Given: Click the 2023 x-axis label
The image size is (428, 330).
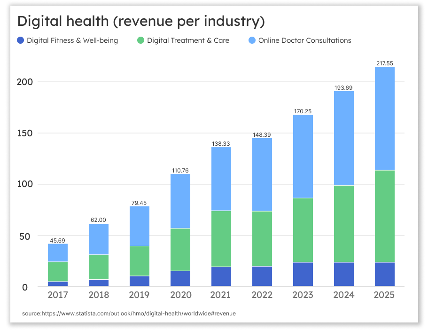Looking at the screenshot, I should (x=303, y=295).
